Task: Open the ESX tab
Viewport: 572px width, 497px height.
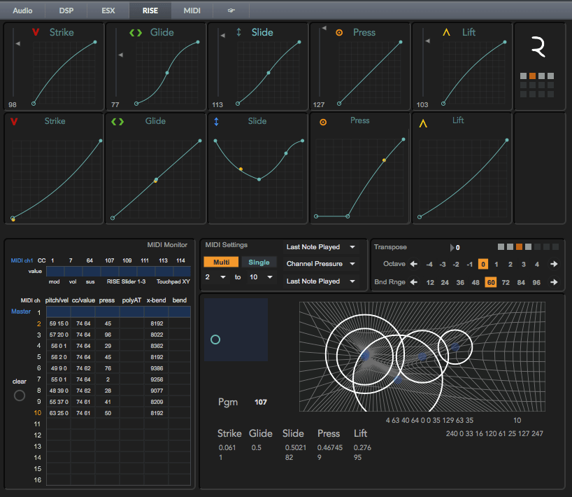Action: point(108,10)
